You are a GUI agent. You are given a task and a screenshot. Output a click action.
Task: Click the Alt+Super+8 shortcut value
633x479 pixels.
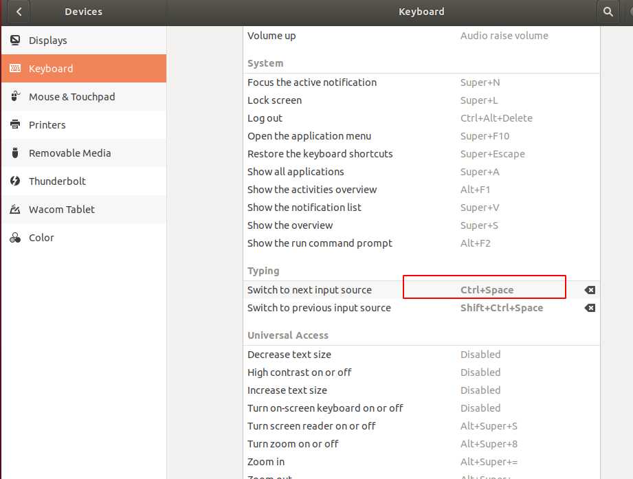pos(489,443)
